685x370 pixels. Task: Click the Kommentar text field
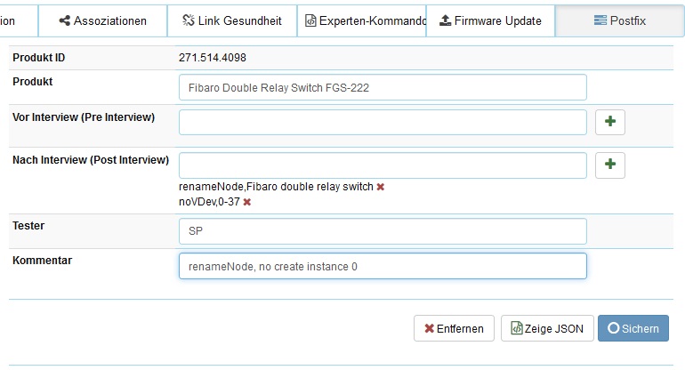383,266
